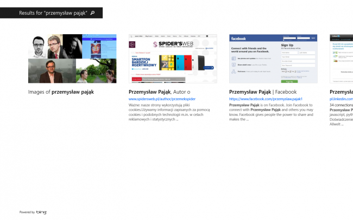The width and height of the screenshot is (353, 220).
Task: Follow the pl.linkedin.com result URL
Action: tap(341, 99)
